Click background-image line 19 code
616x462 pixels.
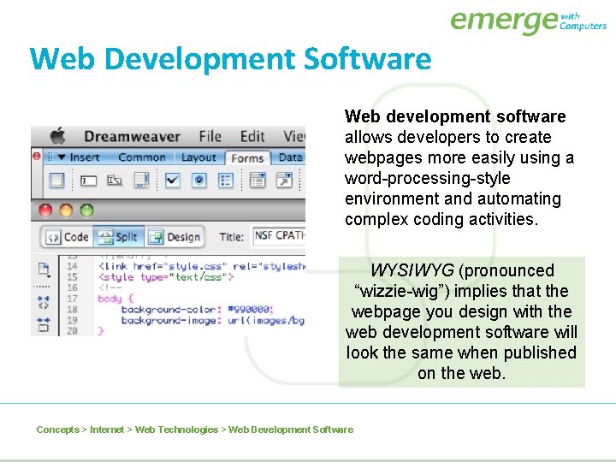213,321
